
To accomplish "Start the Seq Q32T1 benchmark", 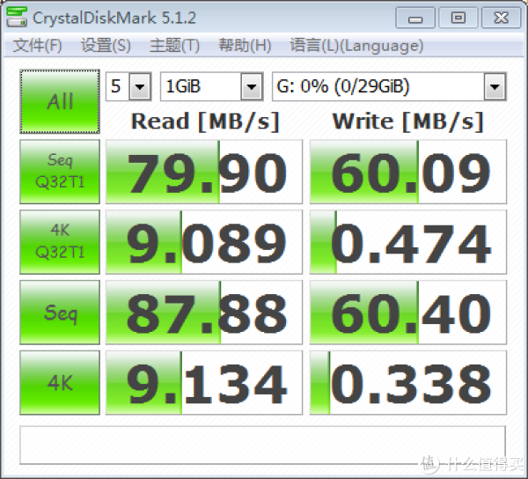I will pos(60,172).
